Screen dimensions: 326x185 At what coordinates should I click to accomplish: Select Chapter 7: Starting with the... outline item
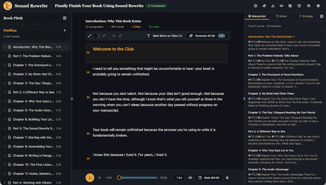pyautogui.click(x=36, y=137)
